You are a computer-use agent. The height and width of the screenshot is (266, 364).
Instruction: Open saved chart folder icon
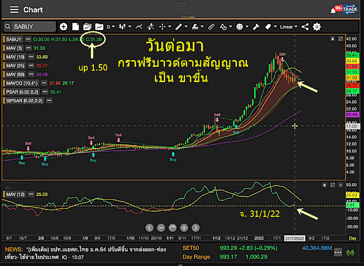click(87, 27)
